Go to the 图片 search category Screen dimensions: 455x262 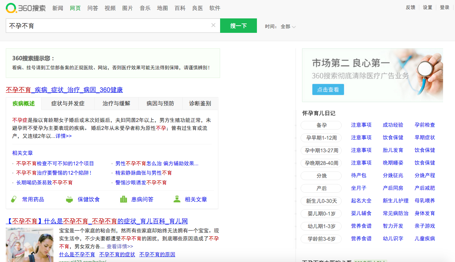tap(127, 8)
